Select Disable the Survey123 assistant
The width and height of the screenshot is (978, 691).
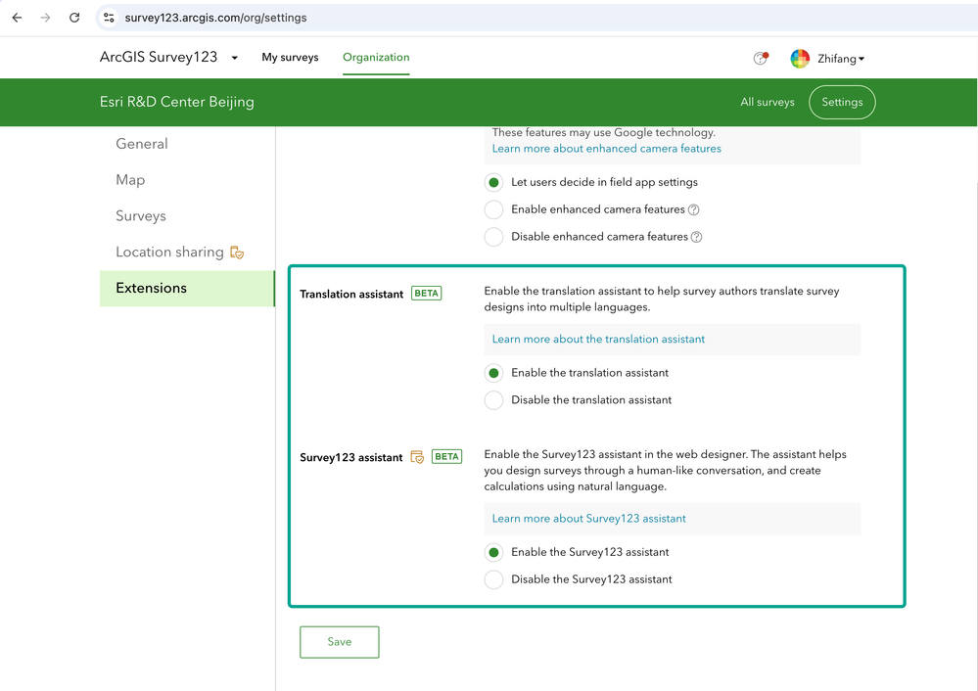[x=493, y=580]
